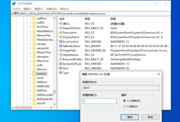The width and height of the screenshot is (180, 122).
Task: Click the value name field showing Start
Action: point(121,88)
